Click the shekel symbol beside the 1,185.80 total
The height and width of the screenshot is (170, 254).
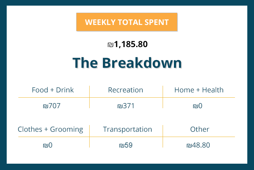point(110,45)
